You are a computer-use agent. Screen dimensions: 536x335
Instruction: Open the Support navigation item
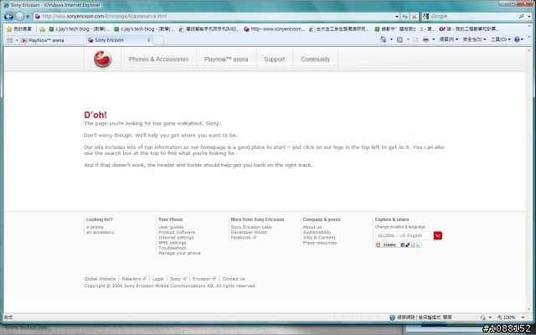tap(274, 59)
